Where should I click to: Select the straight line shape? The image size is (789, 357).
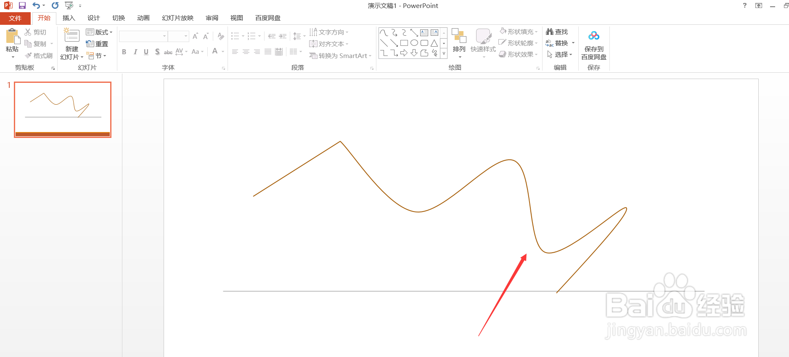click(x=384, y=43)
